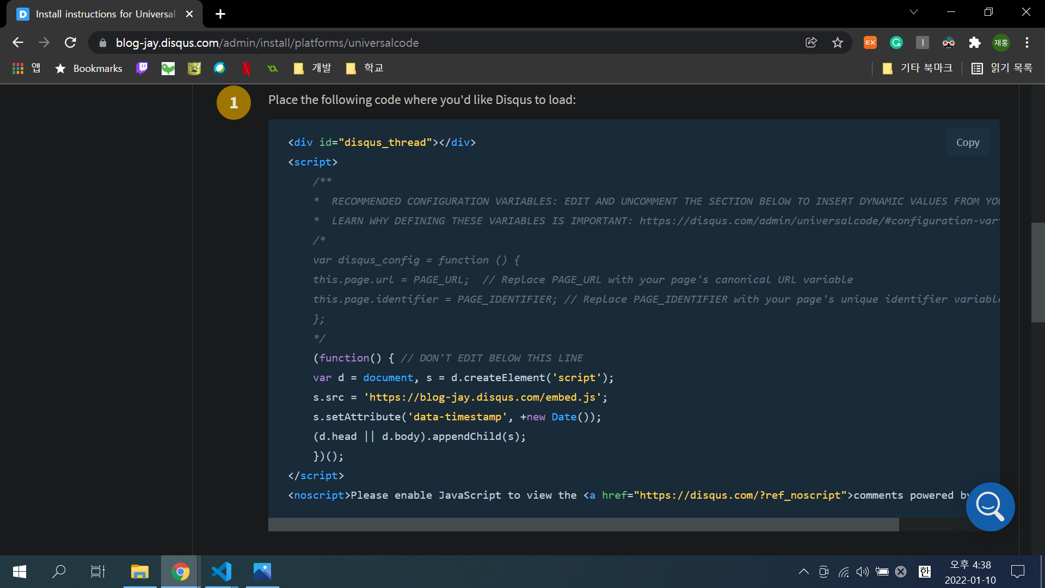Open Visual Studio Code from taskbar
The width and height of the screenshot is (1045, 588).
222,572
